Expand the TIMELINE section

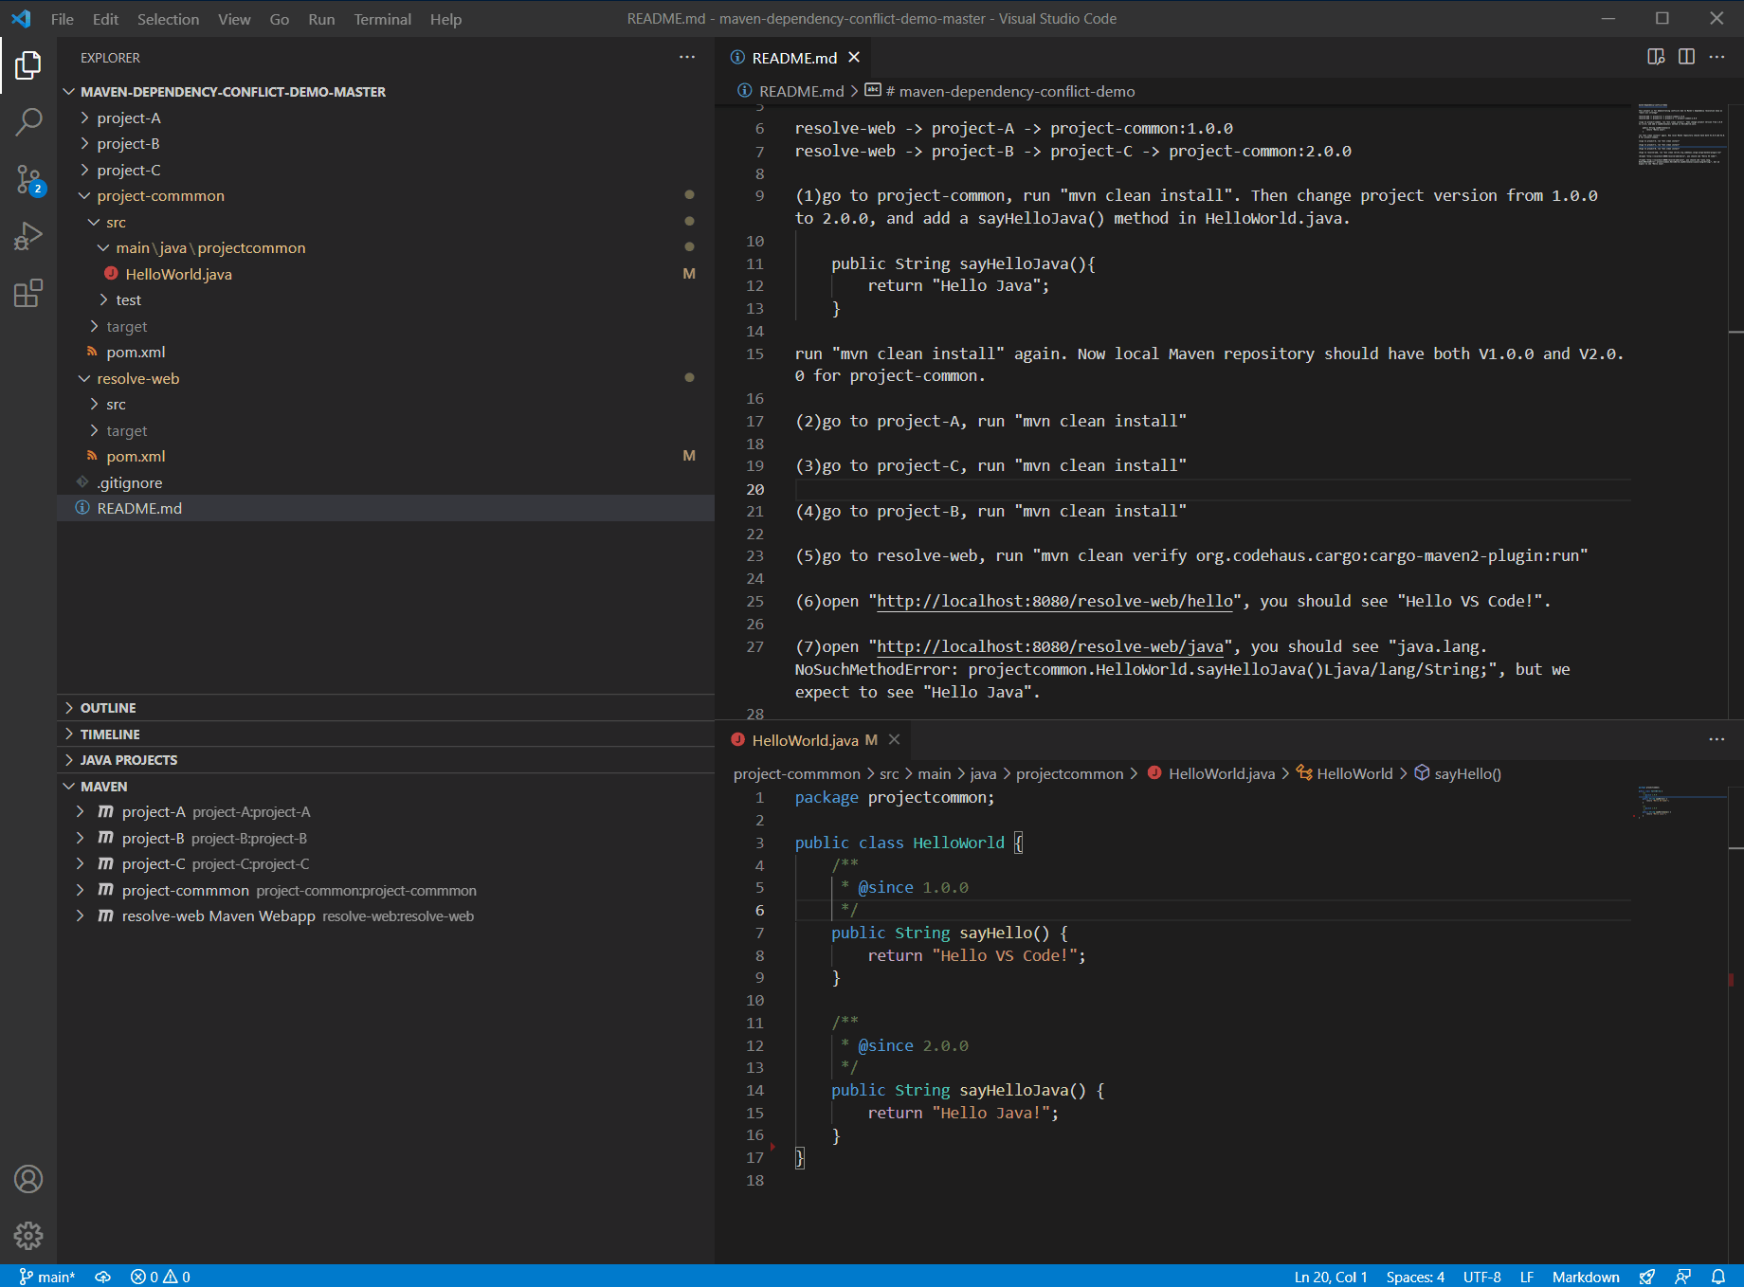pyautogui.click(x=386, y=734)
